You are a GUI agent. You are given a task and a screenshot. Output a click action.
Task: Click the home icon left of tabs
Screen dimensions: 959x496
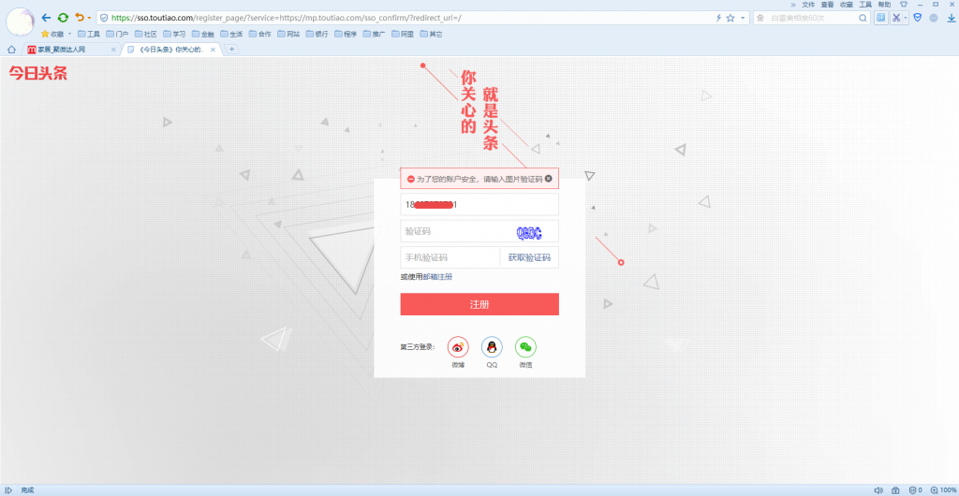coord(11,49)
